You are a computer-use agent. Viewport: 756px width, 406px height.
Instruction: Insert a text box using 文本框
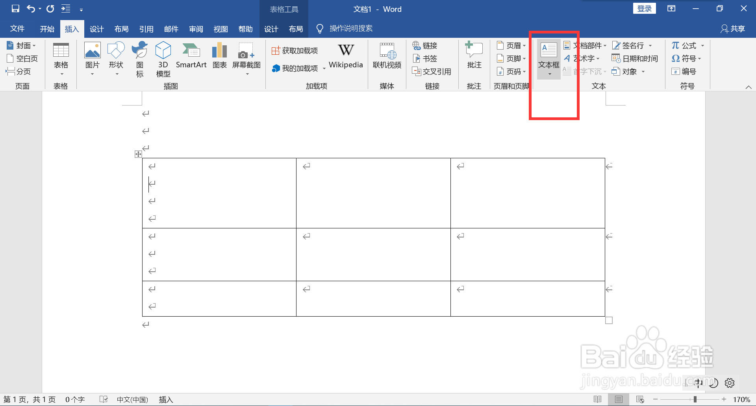coord(548,57)
